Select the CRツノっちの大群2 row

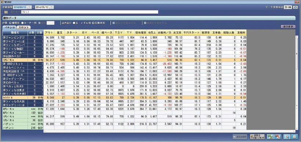click(x=124, y=94)
